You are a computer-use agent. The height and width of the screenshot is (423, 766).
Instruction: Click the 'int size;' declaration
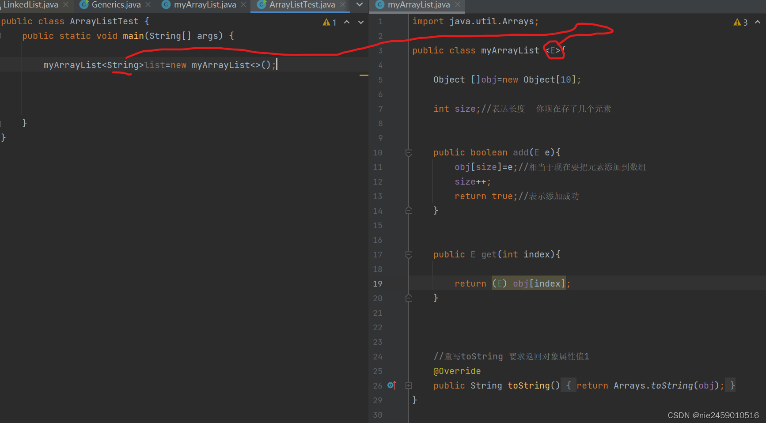(x=457, y=109)
